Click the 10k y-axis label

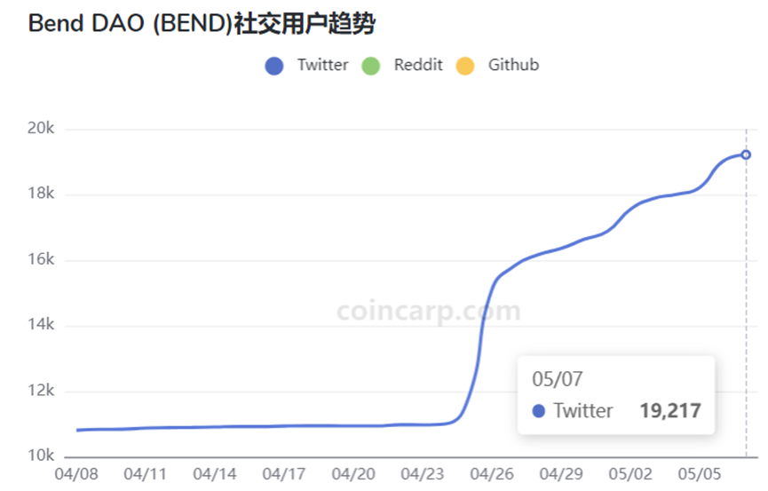click(x=41, y=455)
